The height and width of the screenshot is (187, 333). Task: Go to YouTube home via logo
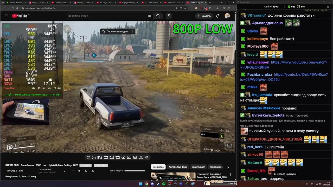click(20, 16)
